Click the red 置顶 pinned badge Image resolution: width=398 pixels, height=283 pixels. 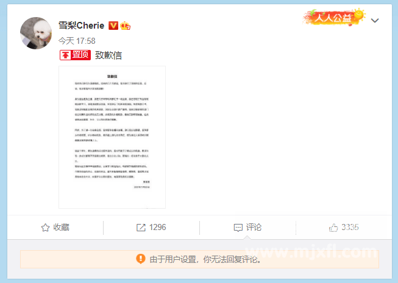(75, 55)
